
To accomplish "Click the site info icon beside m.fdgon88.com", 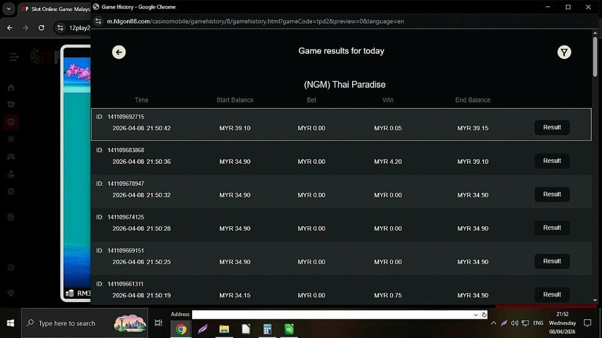I will [99, 21].
